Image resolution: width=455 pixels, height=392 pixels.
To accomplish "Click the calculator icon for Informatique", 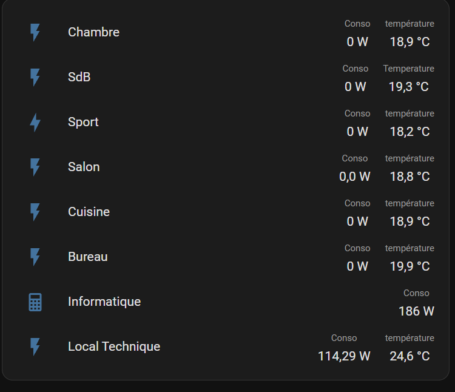I will pyautogui.click(x=35, y=302).
